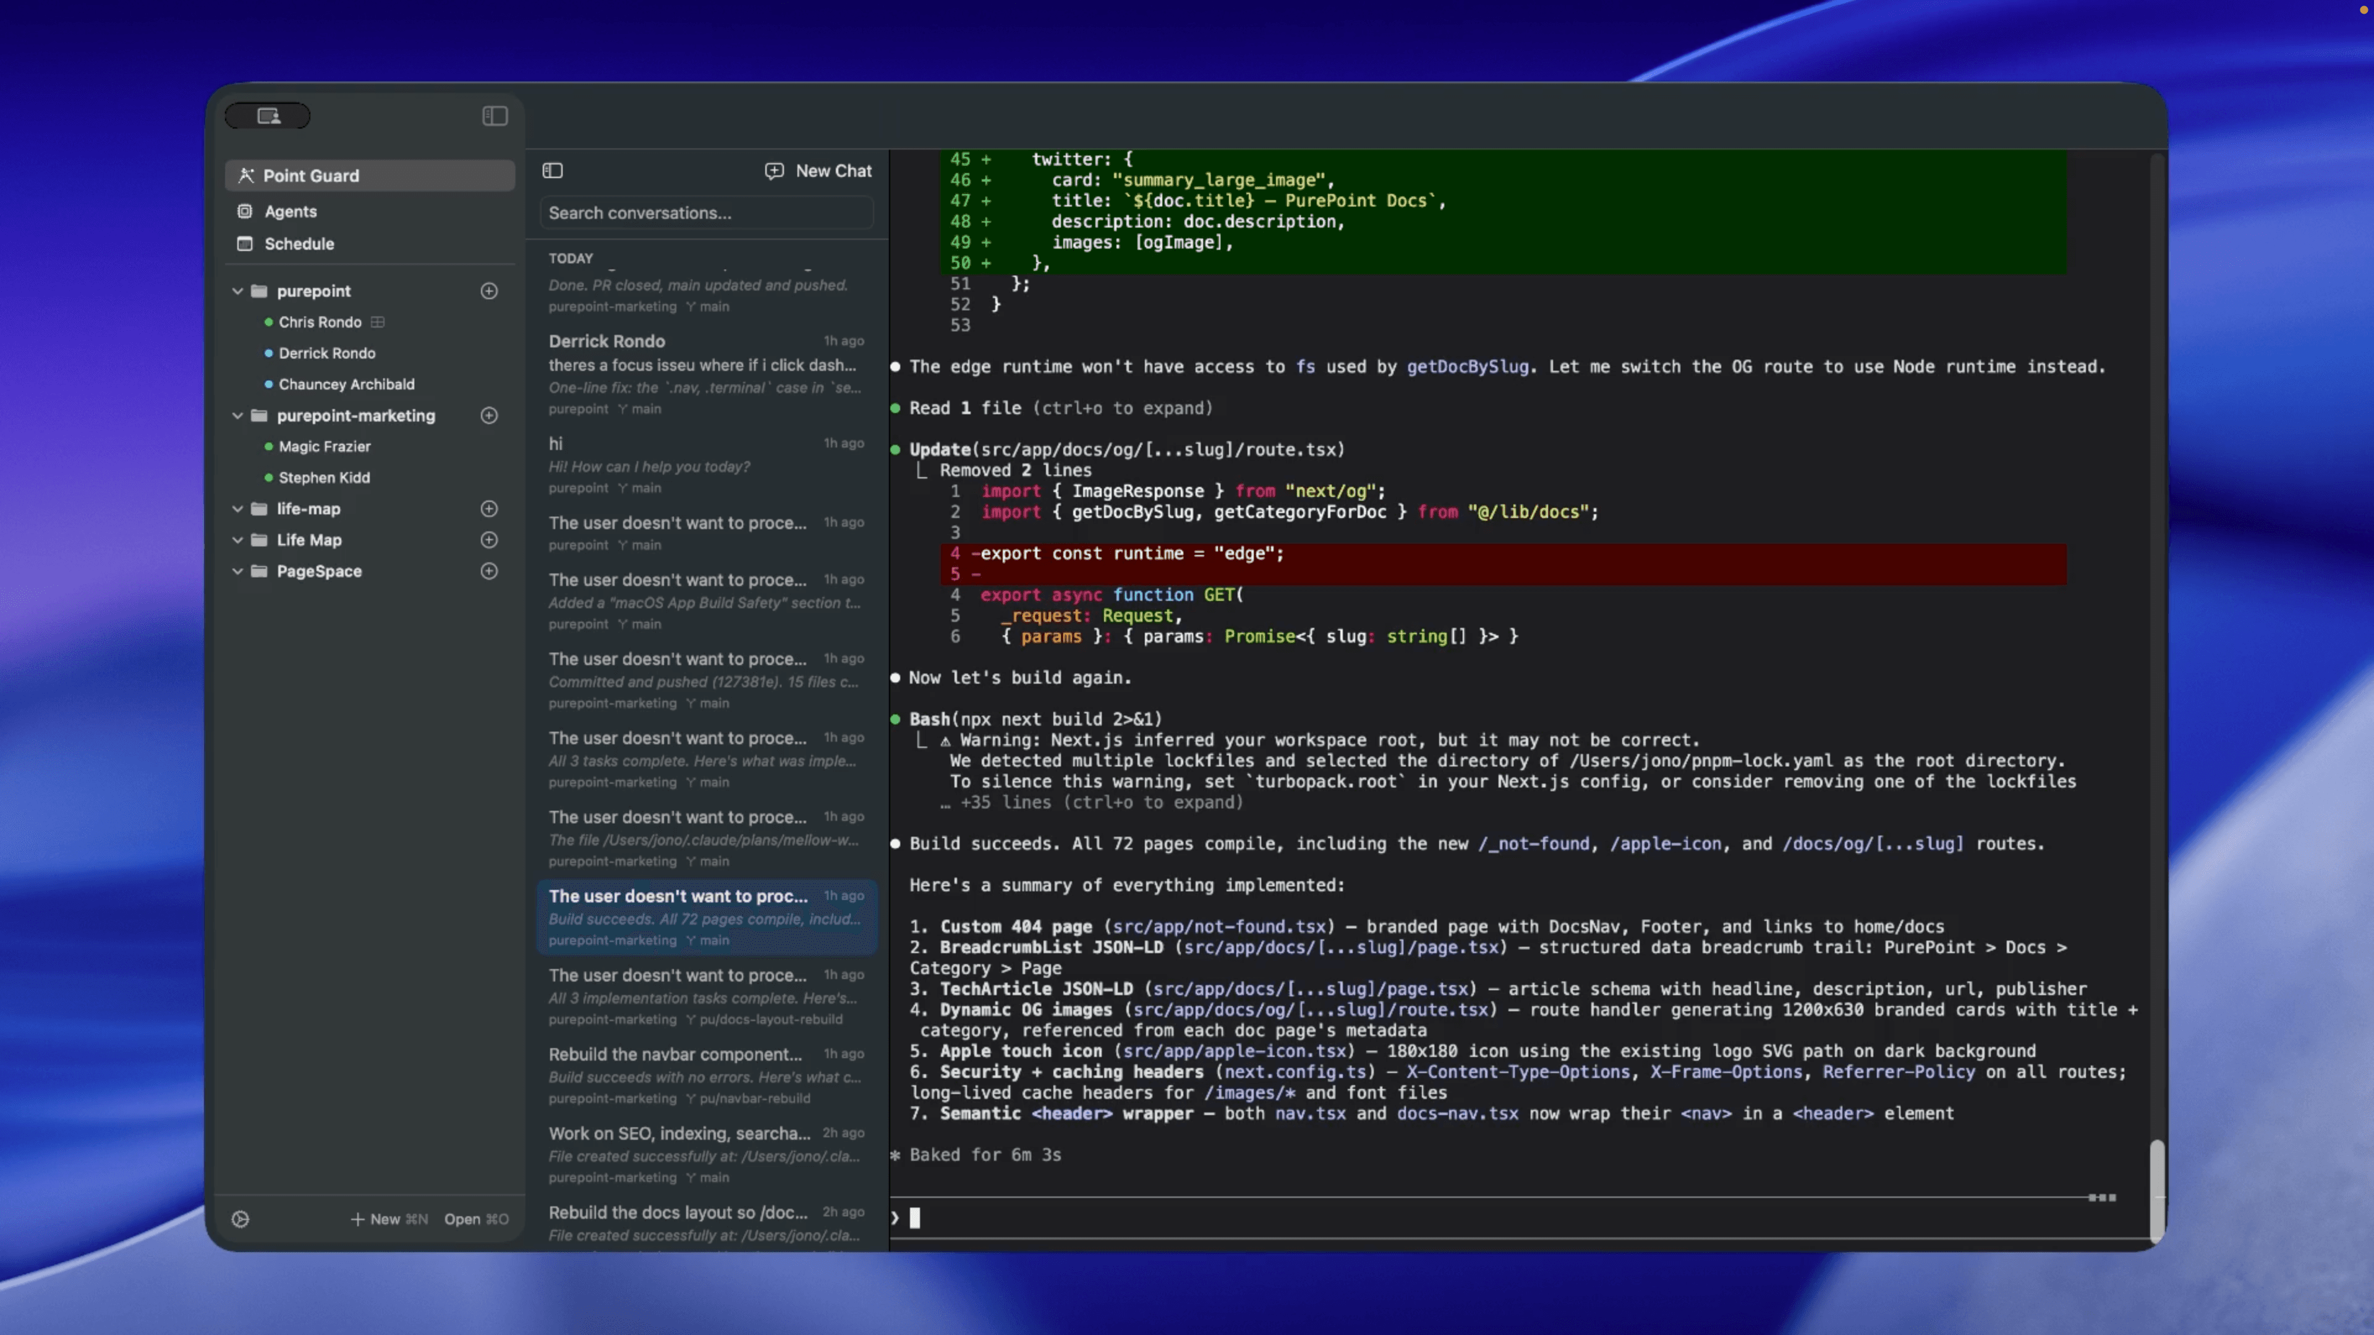Open the 'hi' conversation
This screenshot has height=1335, width=2374.
coord(707,465)
